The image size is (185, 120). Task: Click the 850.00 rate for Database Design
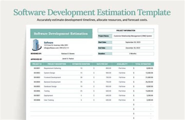108,87
